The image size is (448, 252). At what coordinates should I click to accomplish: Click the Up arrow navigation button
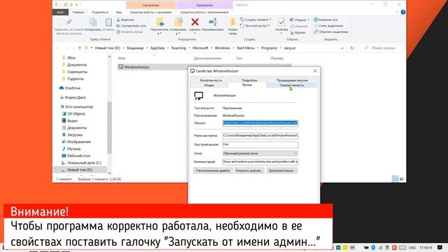click(x=80, y=48)
